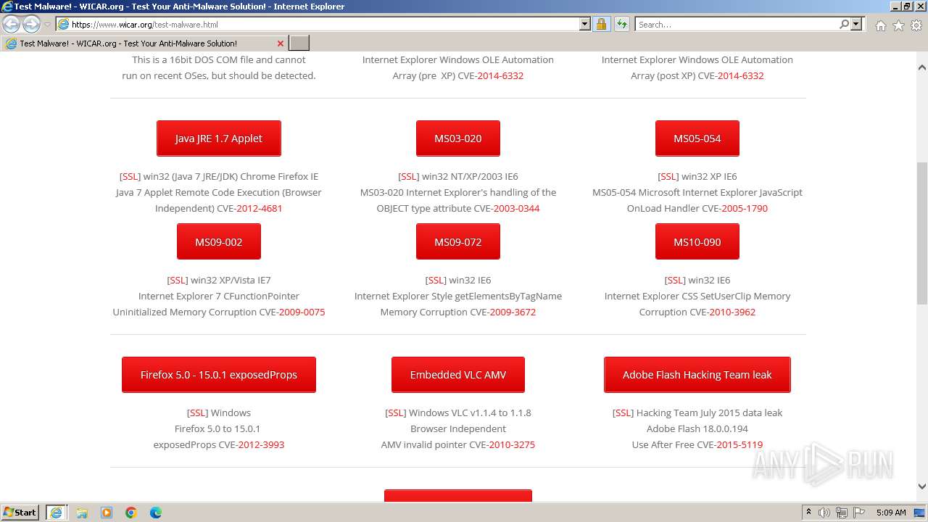Open the 2005-1790 CVE link
Screen dimensions: 928x522
coord(744,208)
